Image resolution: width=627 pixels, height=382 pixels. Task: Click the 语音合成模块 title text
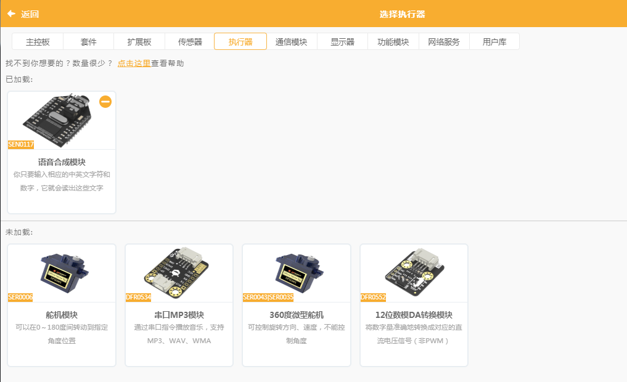(x=62, y=162)
